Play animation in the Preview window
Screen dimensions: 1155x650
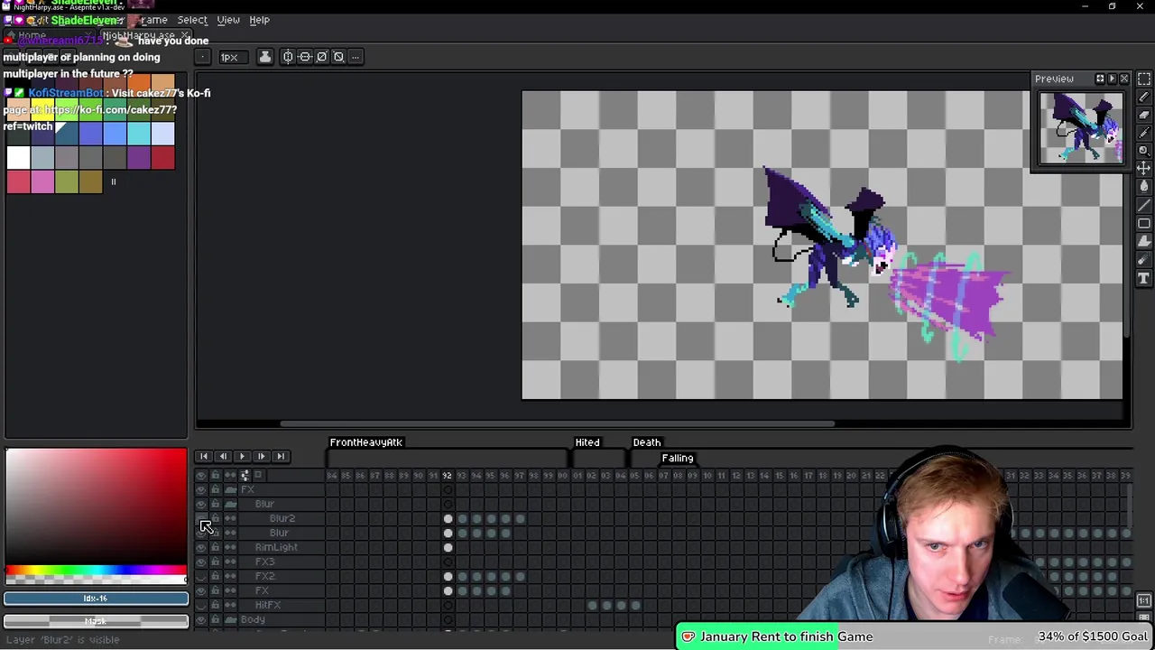click(1112, 79)
